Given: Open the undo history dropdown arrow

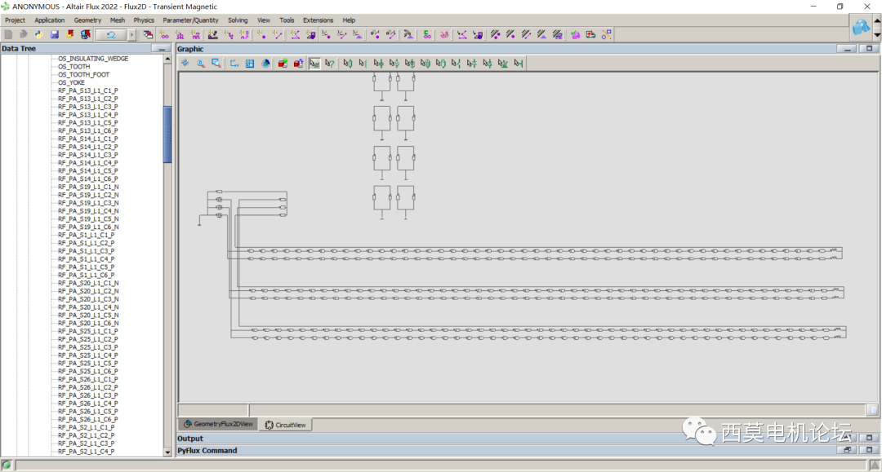Looking at the screenshot, I should 132,35.
